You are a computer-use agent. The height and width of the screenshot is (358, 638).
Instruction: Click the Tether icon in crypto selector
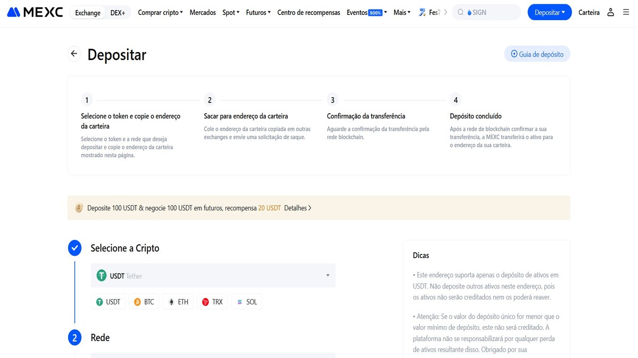(x=102, y=276)
